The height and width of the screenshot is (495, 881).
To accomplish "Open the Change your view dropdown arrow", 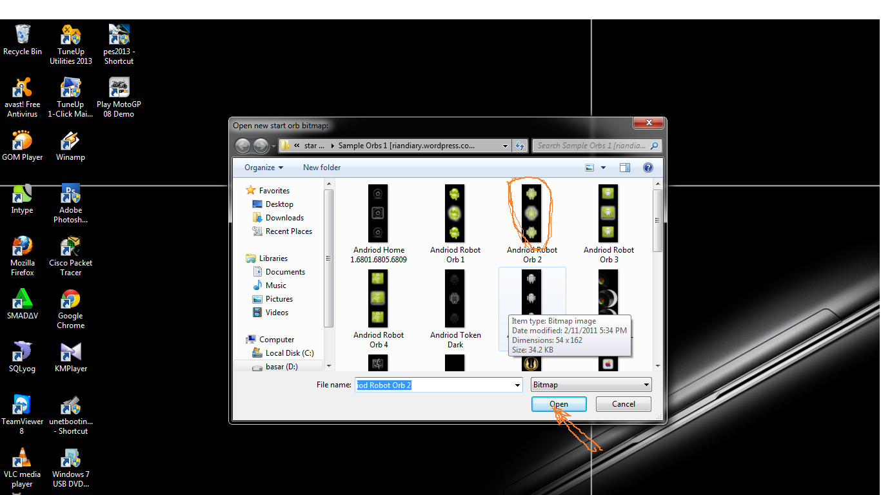I will (603, 168).
